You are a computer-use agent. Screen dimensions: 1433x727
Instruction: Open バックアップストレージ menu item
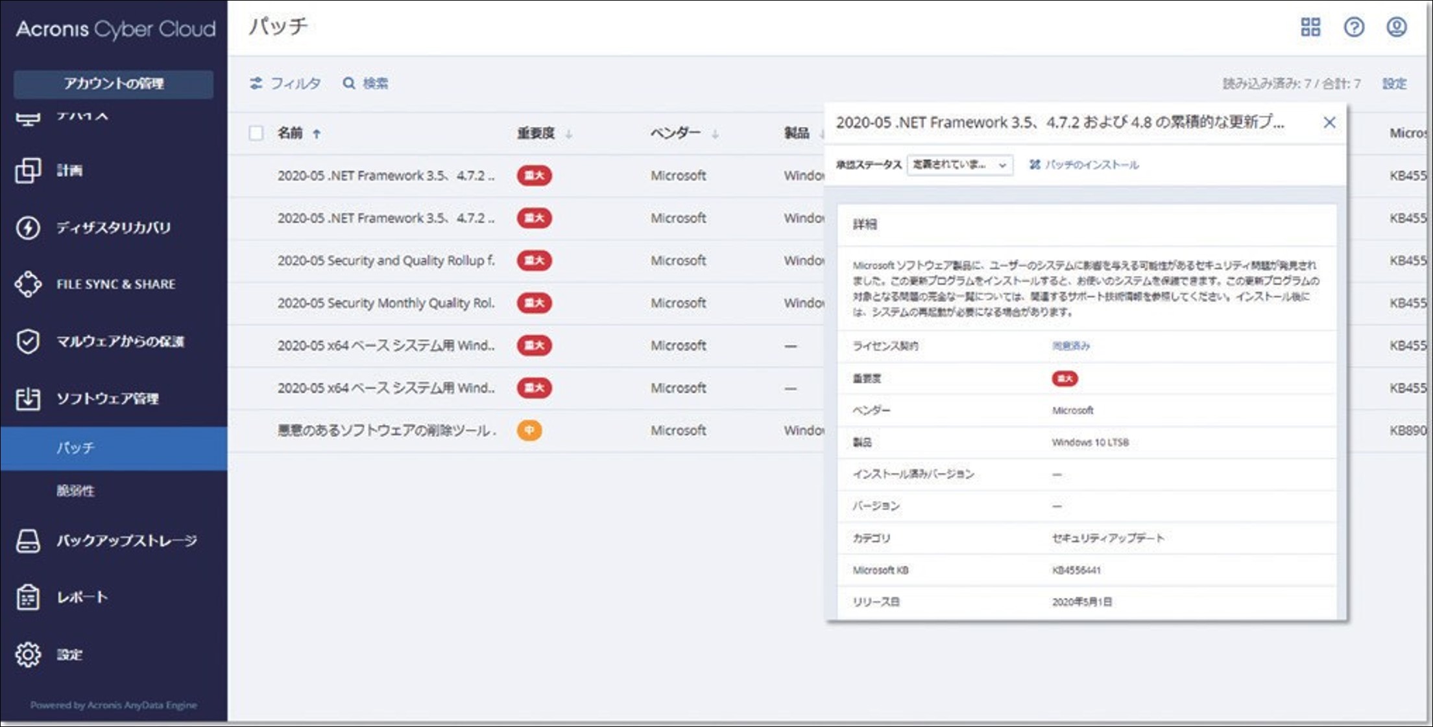point(127,540)
